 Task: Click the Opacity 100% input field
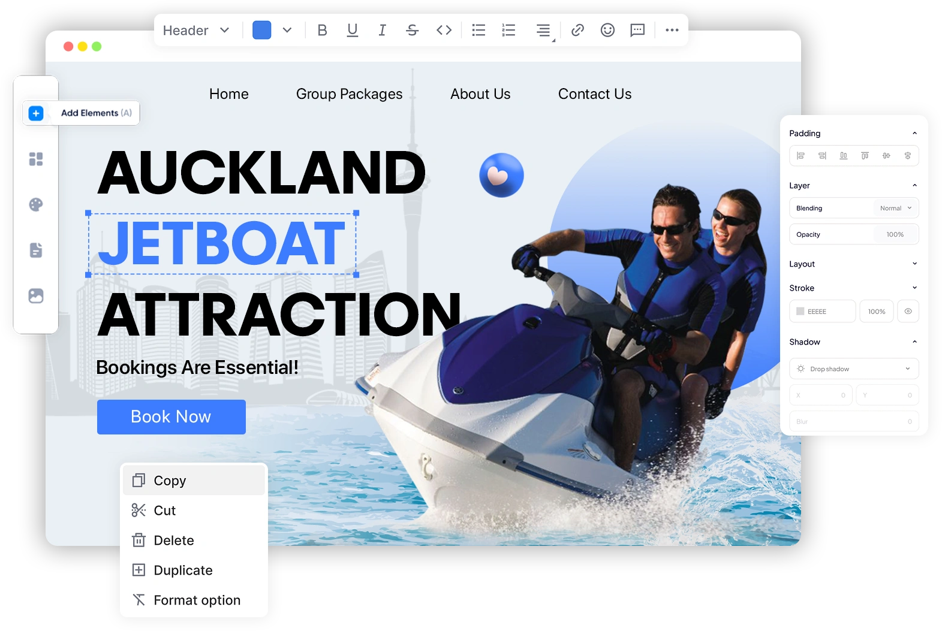tap(894, 234)
